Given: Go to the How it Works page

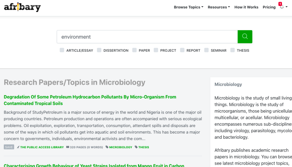Looking at the screenshot, I should coord(246,7).
